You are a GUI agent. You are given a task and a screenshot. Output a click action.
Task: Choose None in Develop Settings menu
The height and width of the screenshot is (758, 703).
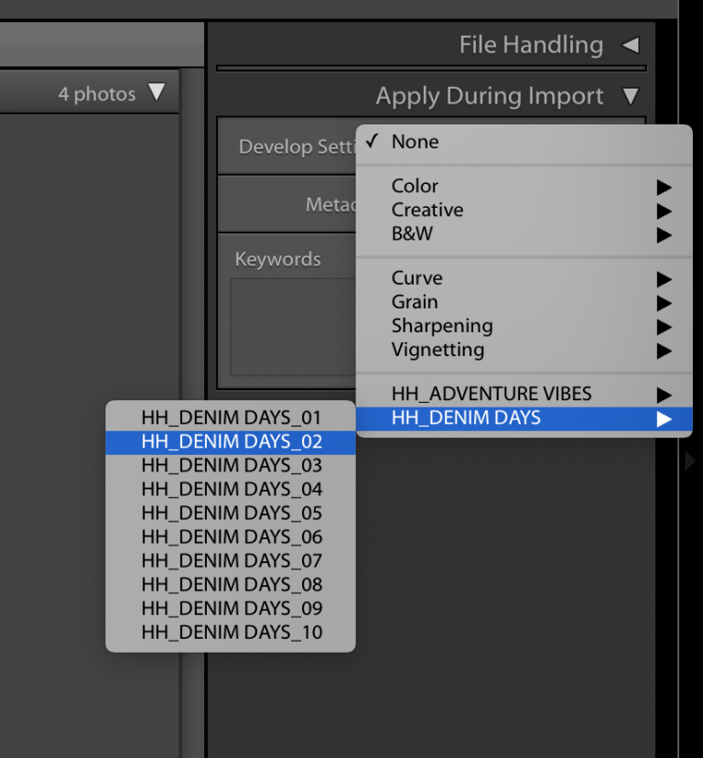[415, 142]
